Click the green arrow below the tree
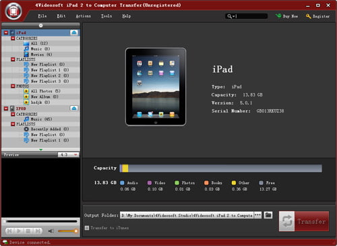Viewport: 337px width, 246px height. [x=40, y=150]
